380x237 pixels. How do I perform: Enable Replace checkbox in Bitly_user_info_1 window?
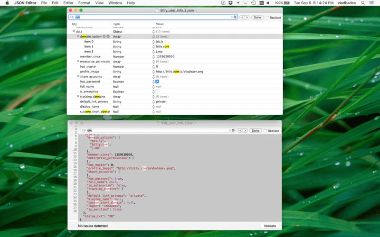click(265, 131)
